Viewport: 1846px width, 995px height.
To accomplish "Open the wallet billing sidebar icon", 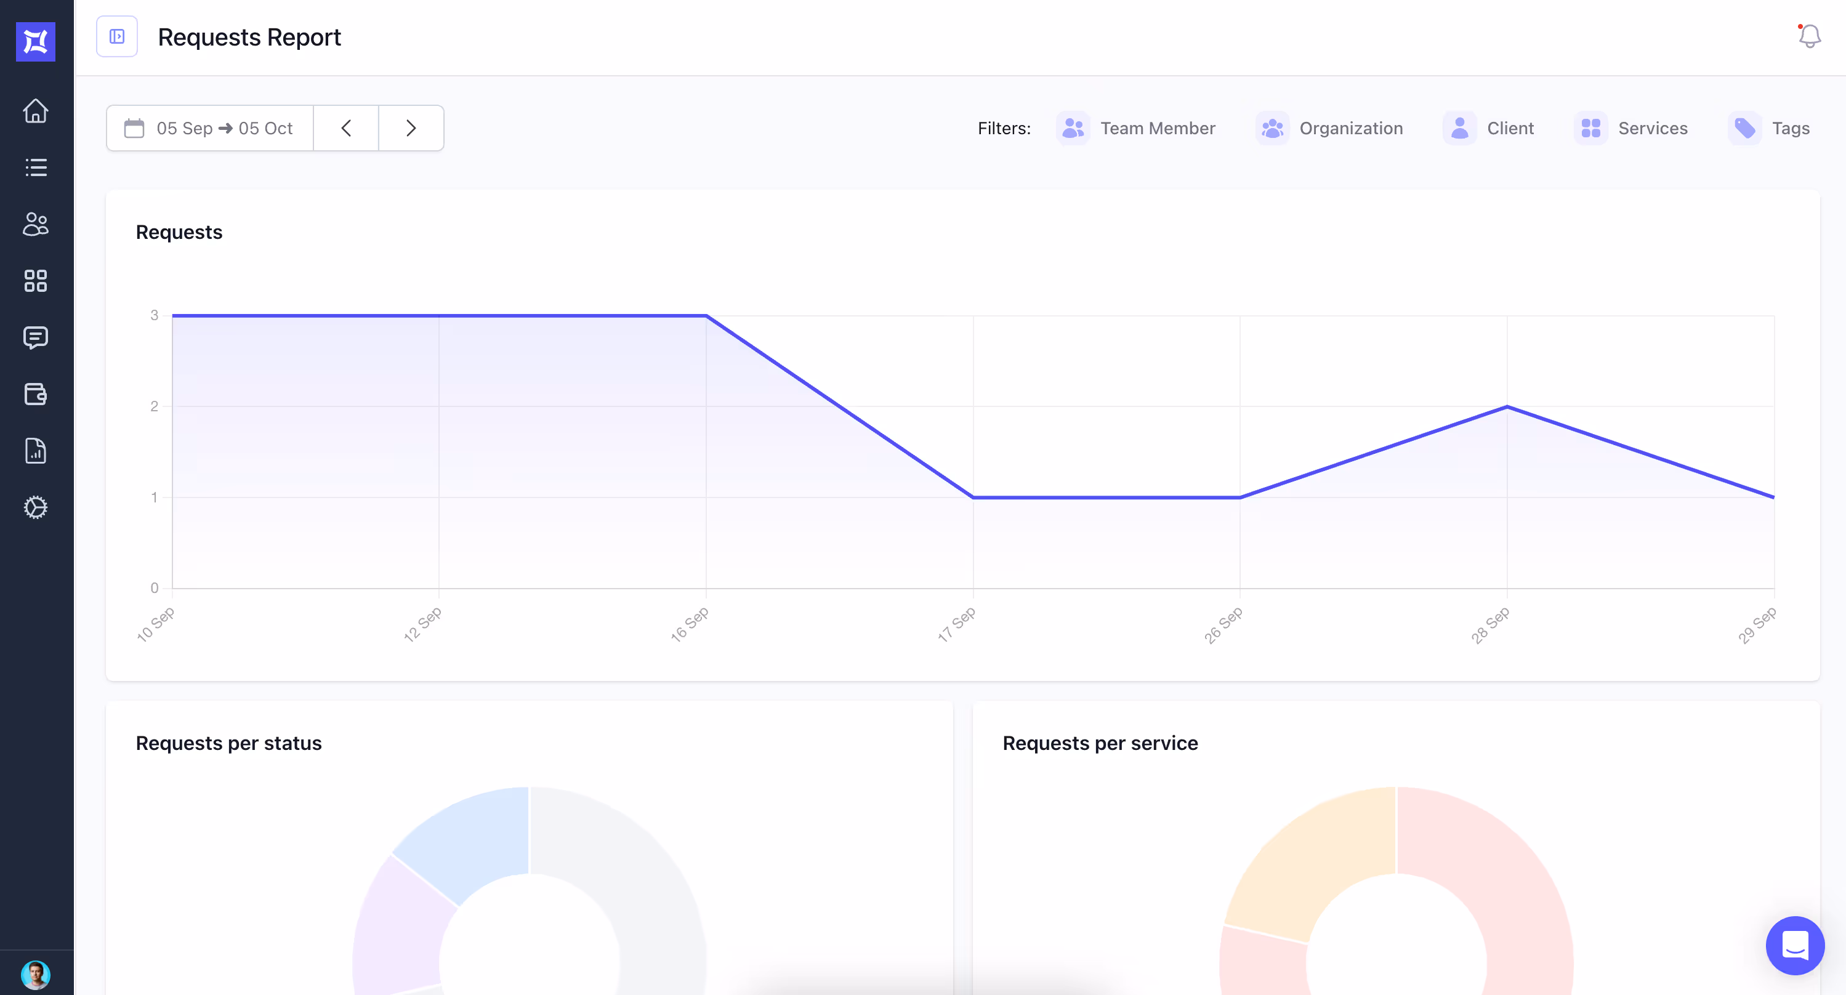I will 35,394.
